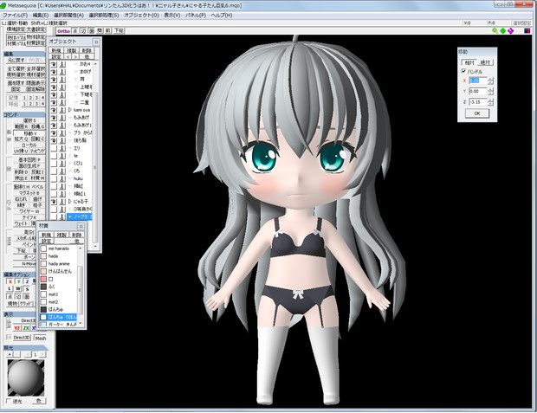Select the 移動 V move command

[29, 133]
